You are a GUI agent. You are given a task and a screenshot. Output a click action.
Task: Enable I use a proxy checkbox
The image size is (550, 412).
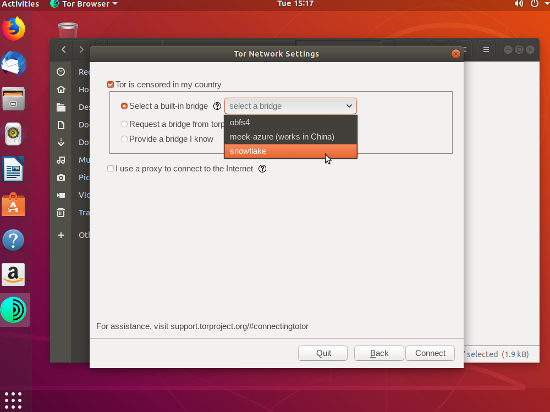point(111,169)
